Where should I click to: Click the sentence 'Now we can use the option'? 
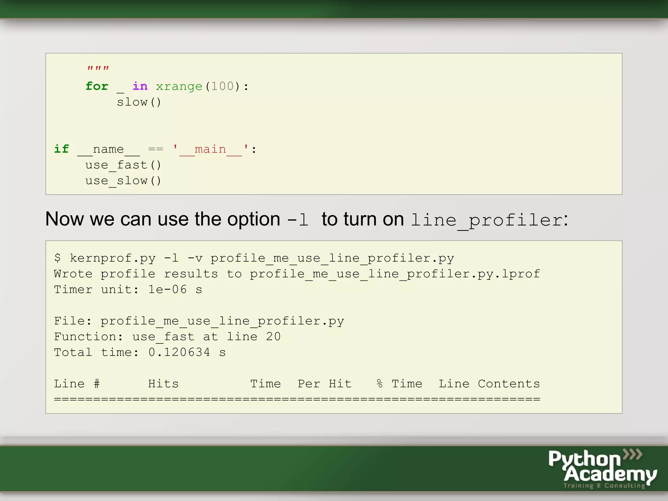[x=163, y=219]
